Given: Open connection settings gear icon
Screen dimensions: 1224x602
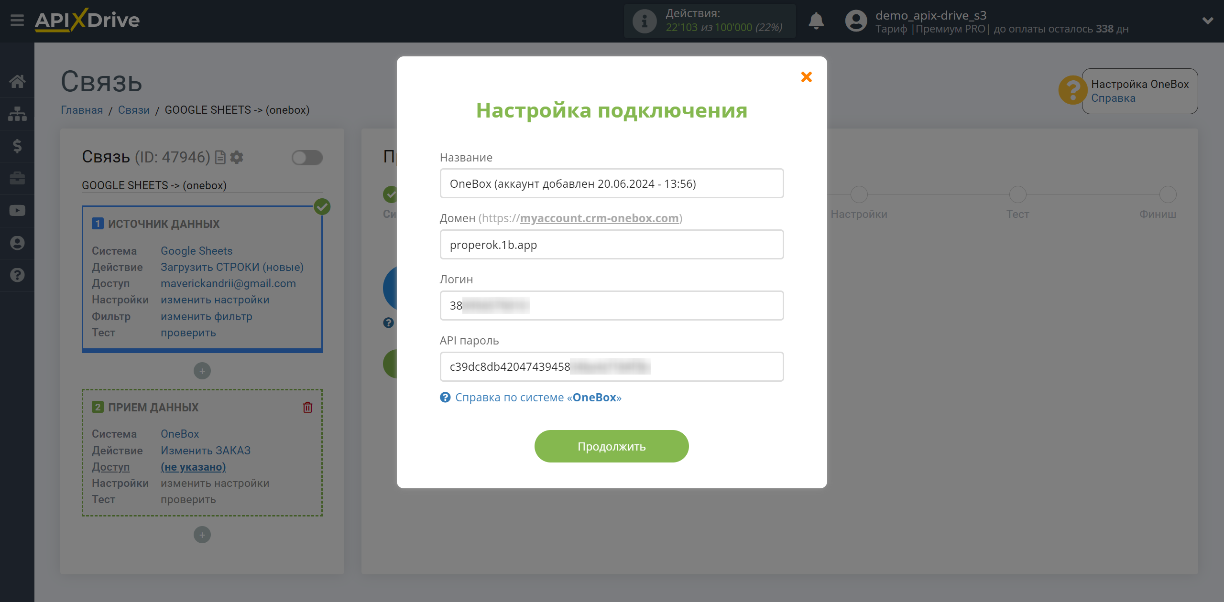Looking at the screenshot, I should click(237, 157).
